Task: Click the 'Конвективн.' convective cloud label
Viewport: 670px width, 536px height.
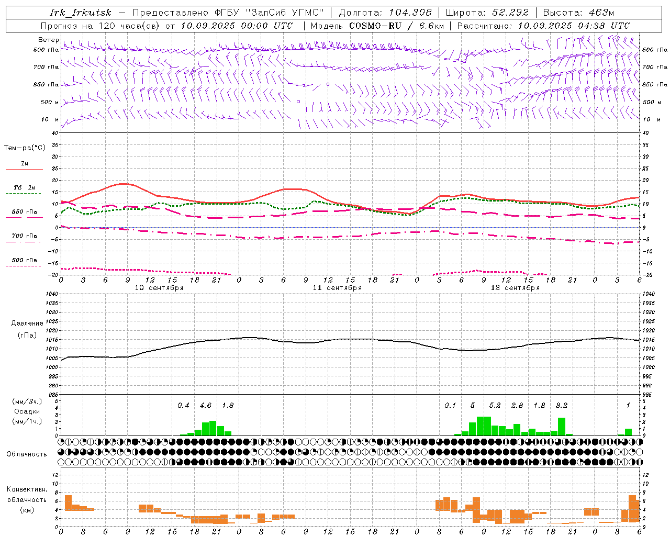Action: point(27,489)
